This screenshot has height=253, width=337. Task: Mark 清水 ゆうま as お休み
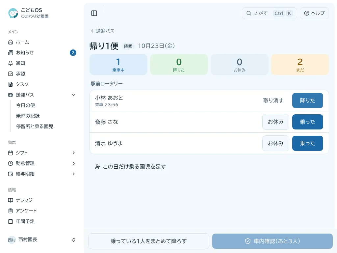pyautogui.click(x=276, y=143)
